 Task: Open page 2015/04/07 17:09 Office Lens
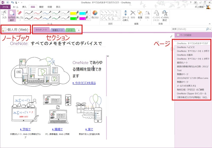(x=193, y=78)
